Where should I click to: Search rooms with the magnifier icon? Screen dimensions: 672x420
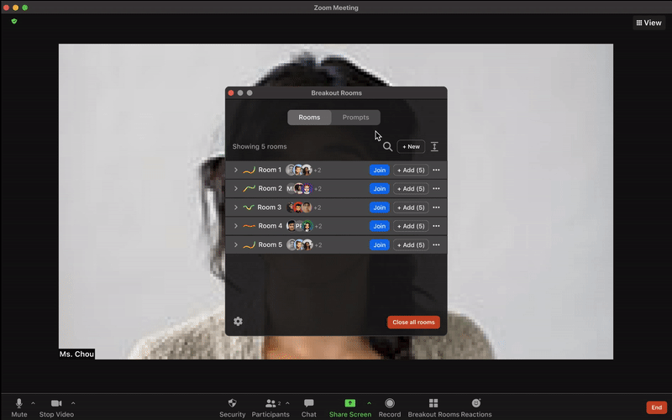(x=387, y=146)
